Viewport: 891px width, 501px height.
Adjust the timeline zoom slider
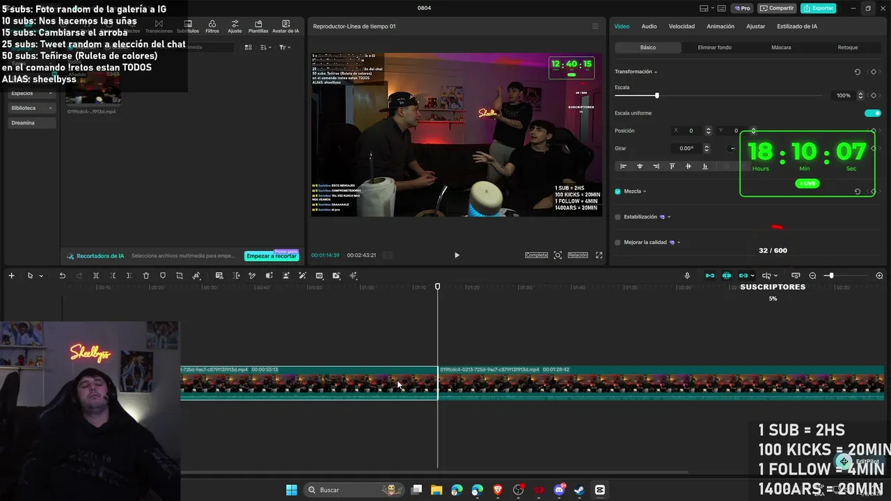click(830, 276)
